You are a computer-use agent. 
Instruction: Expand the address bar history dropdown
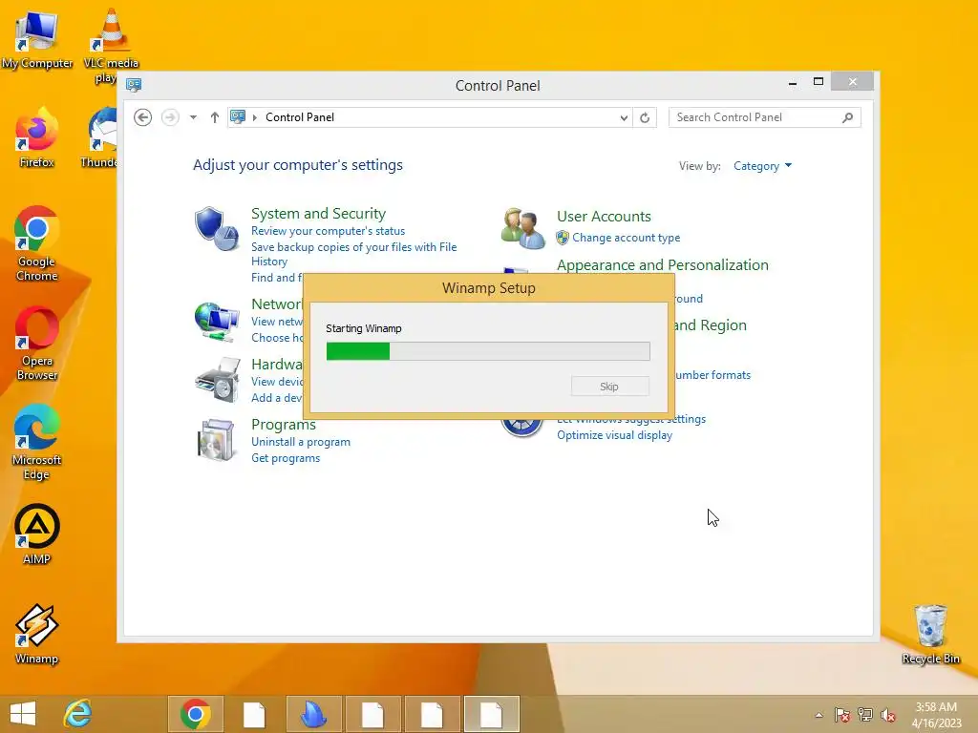click(623, 117)
